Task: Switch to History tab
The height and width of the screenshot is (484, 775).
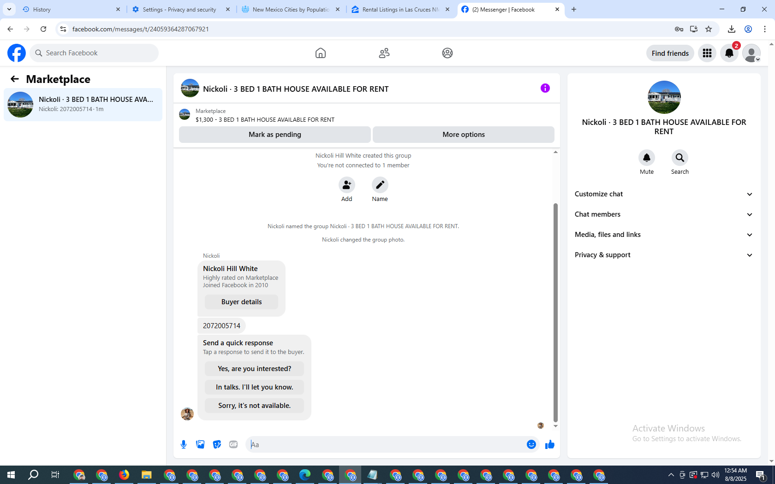Action: (x=72, y=9)
